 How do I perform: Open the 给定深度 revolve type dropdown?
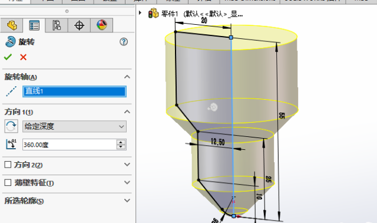[x=74, y=126]
